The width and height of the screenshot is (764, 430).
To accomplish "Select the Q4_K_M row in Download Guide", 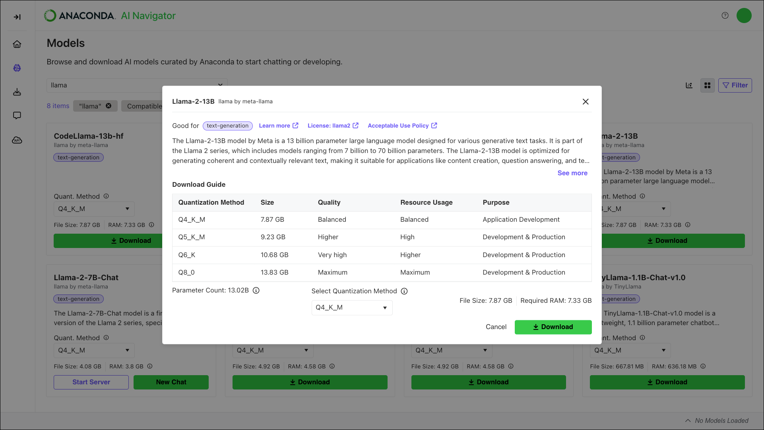I will pyautogui.click(x=382, y=220).
